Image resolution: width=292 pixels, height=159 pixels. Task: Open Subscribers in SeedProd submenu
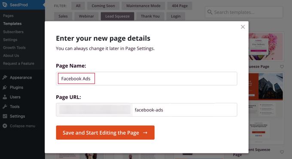[x=13, y=32]
